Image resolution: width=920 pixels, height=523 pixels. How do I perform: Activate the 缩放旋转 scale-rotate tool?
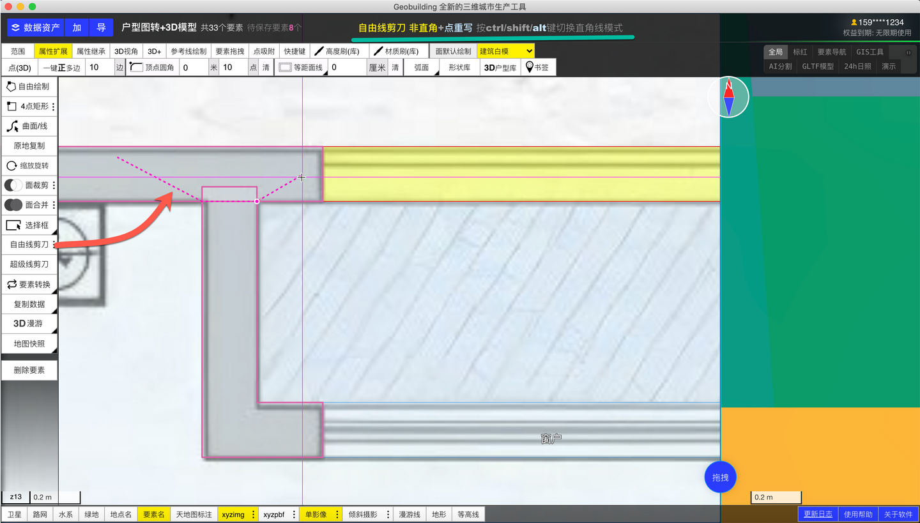coord(29,166)
